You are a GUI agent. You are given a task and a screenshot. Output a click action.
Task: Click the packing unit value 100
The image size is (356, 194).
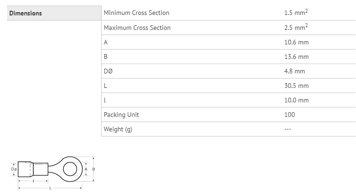[x=289, y=115]
